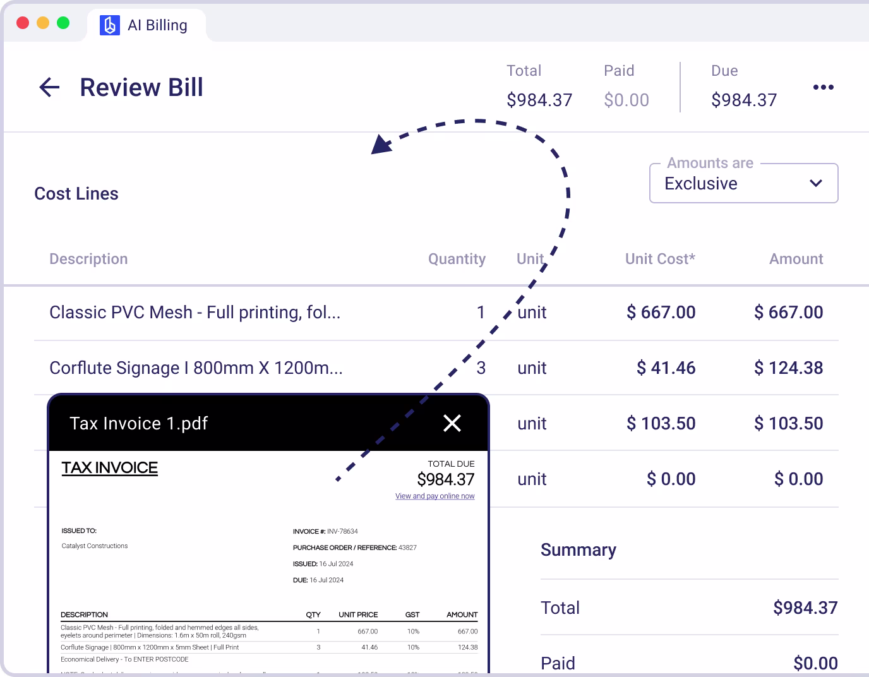Click quantity 1 in Classic PVC Mesh row
This screenshot has height=677, width=869.
pos(481,313)
